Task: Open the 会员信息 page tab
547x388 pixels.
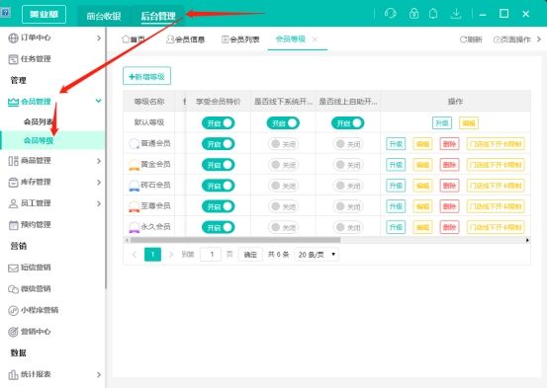Action: [185, 39]
